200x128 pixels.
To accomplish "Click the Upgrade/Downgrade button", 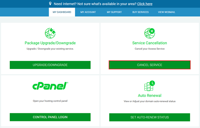I will click(x=50, y=65).
